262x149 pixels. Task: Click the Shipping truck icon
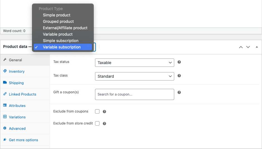[5, 83]
